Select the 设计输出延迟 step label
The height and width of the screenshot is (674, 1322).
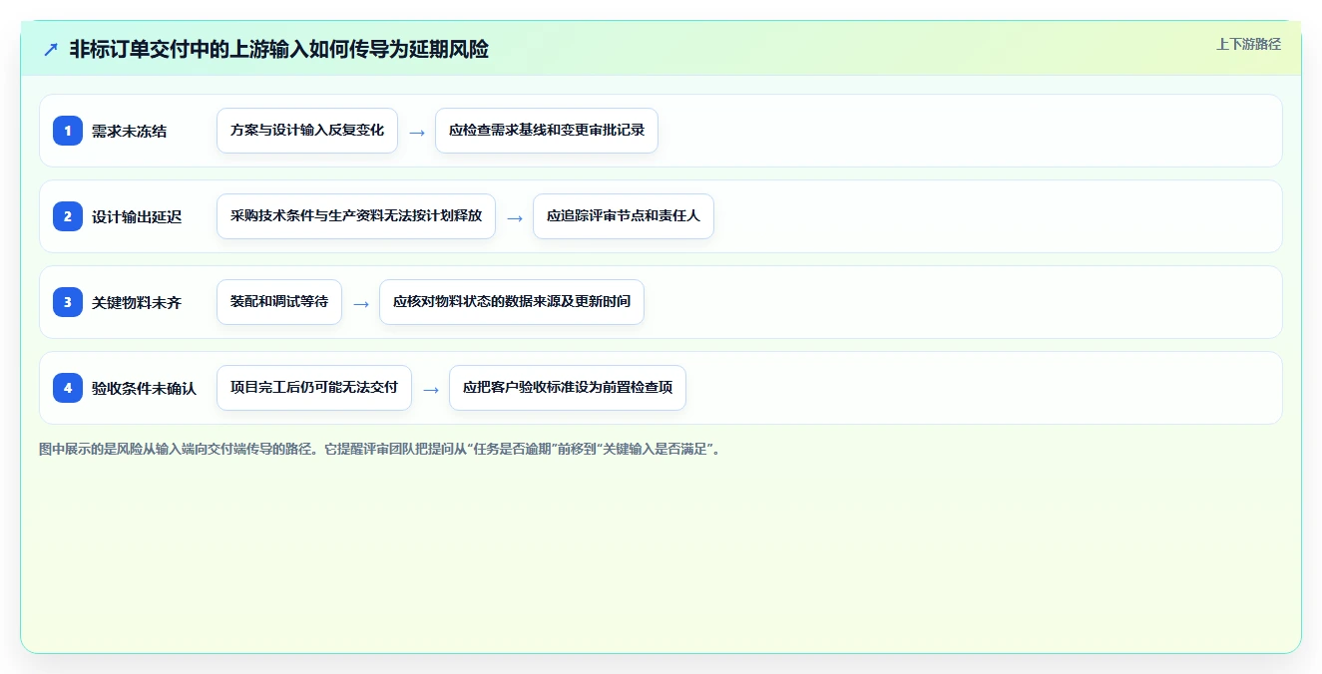(x=137, y=216)
